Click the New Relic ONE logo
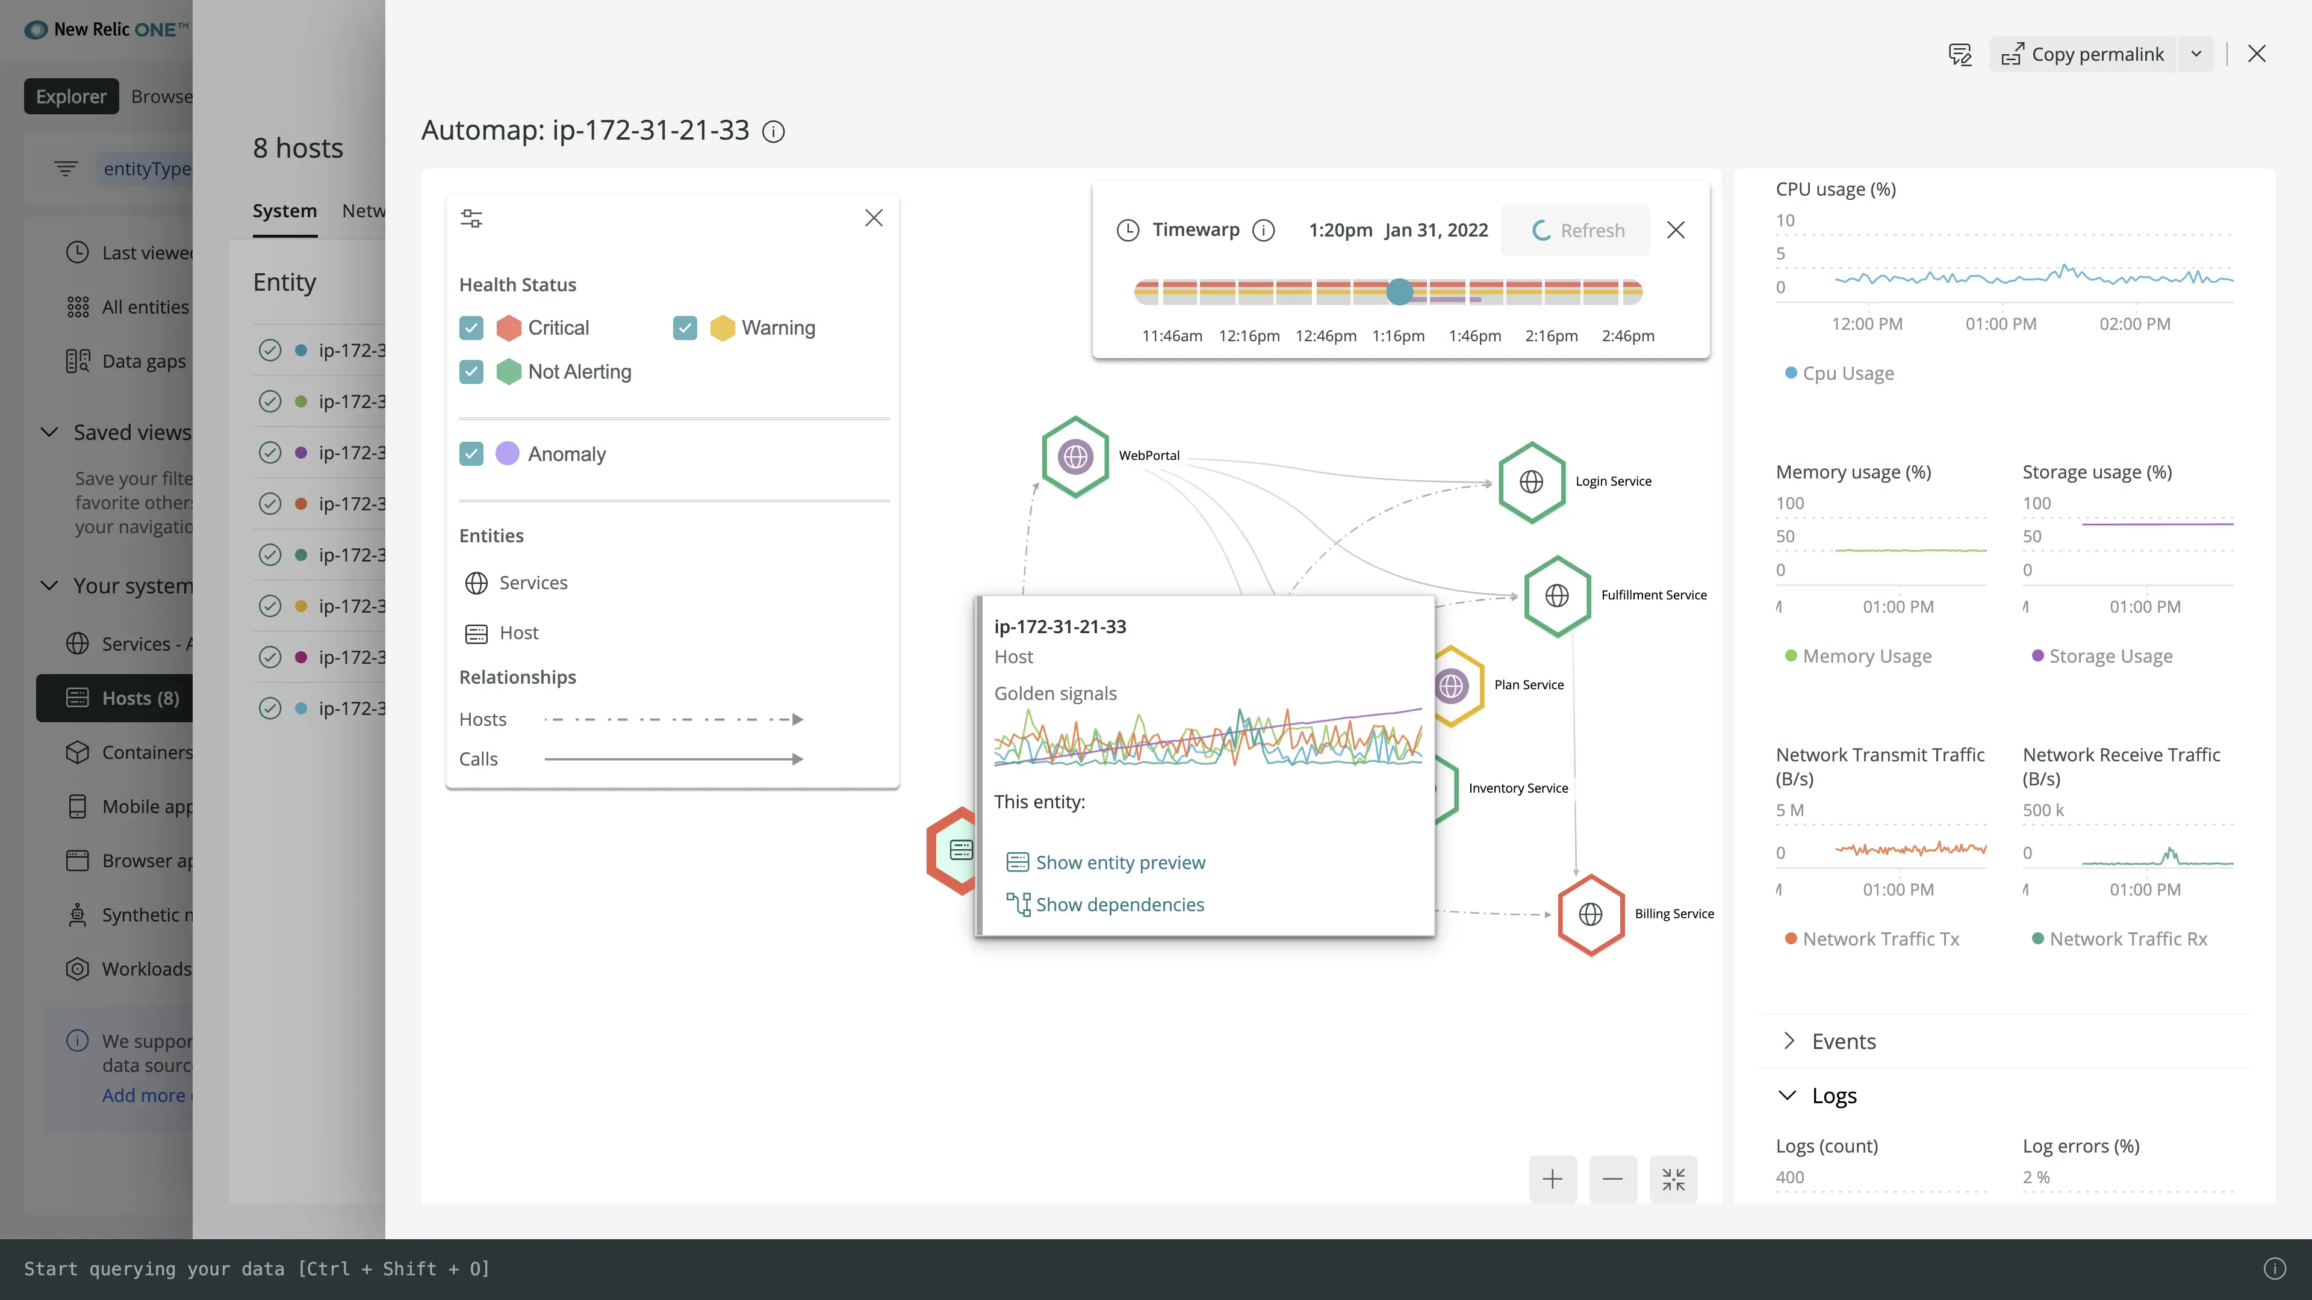This screenshot has width=2312, height=1300. [x=106, y=29]
